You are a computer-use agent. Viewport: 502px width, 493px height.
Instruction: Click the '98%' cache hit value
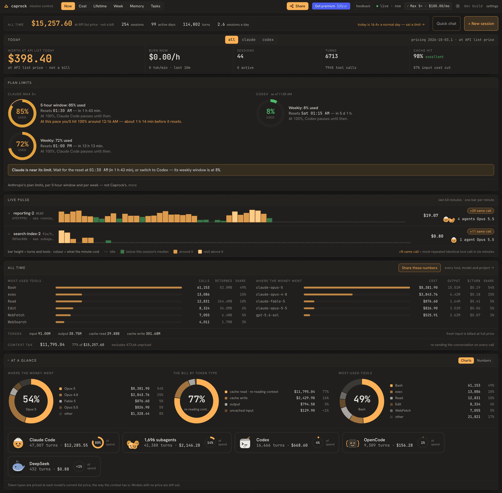click(418, 56)
